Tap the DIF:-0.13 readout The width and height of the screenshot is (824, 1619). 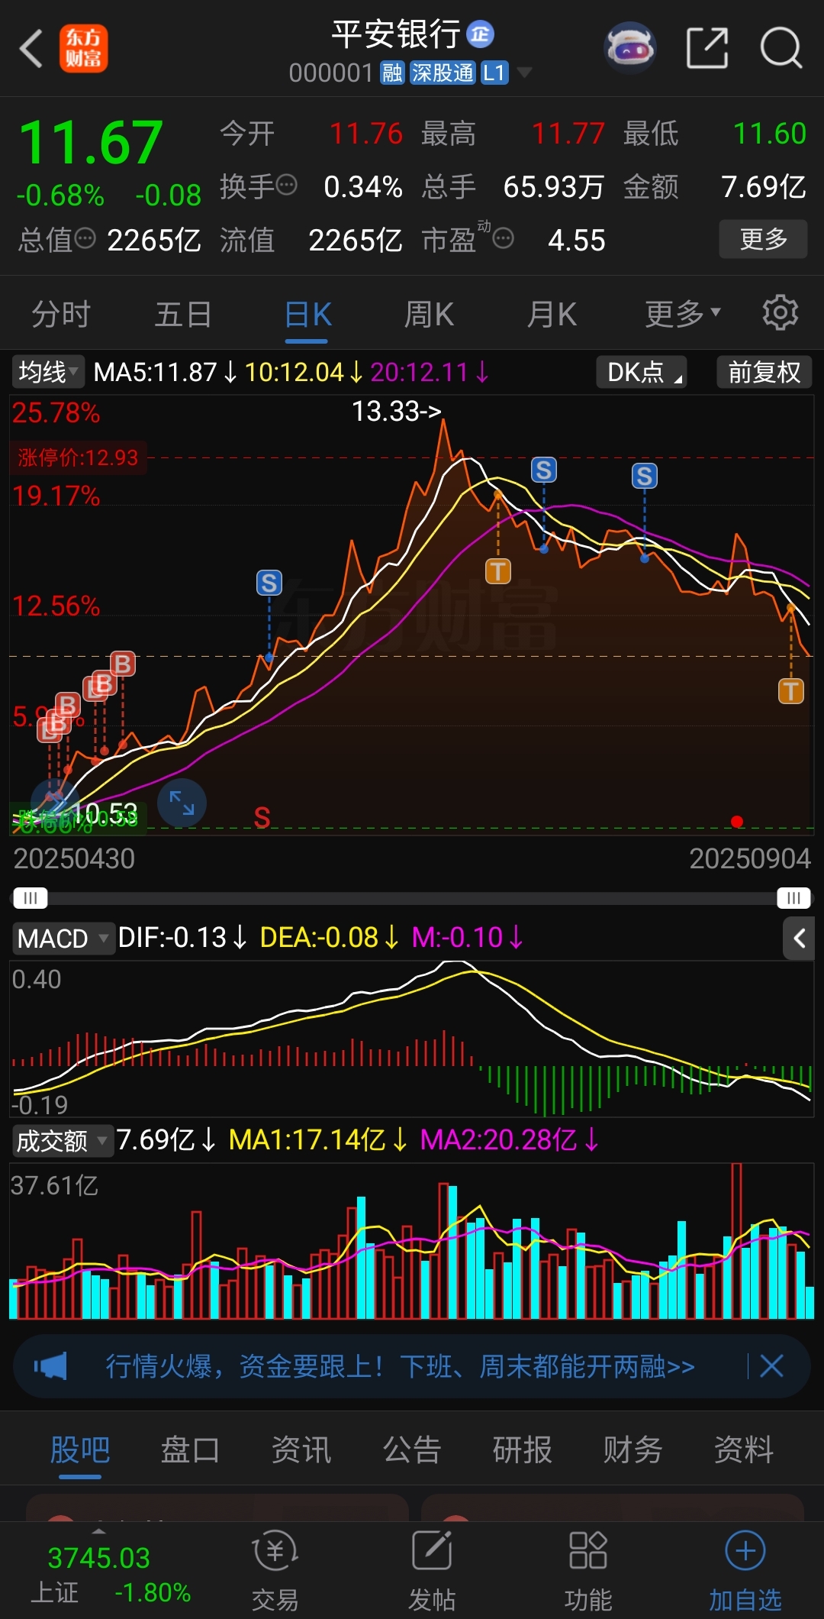click(x=173, y=938)
